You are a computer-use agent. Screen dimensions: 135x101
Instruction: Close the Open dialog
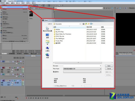(112, 20)
